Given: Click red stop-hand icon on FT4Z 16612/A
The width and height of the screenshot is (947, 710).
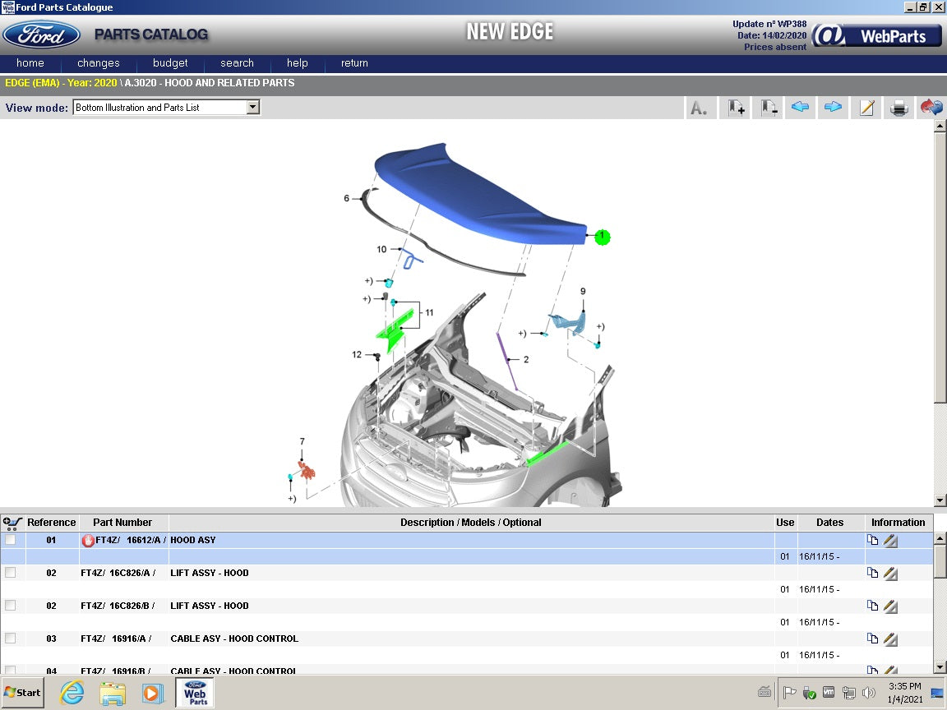Looking at the screenshot, I should (88, 541).
